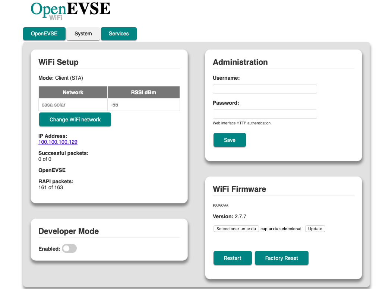The image size is (392, 289).
Task: Click the Mode: Client (STA) text
Action: [x=61, y=78]
